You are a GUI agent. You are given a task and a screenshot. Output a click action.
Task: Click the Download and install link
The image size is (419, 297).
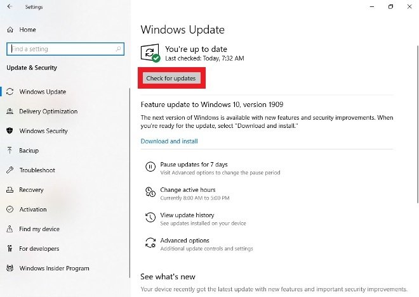(x=169, y=141)
